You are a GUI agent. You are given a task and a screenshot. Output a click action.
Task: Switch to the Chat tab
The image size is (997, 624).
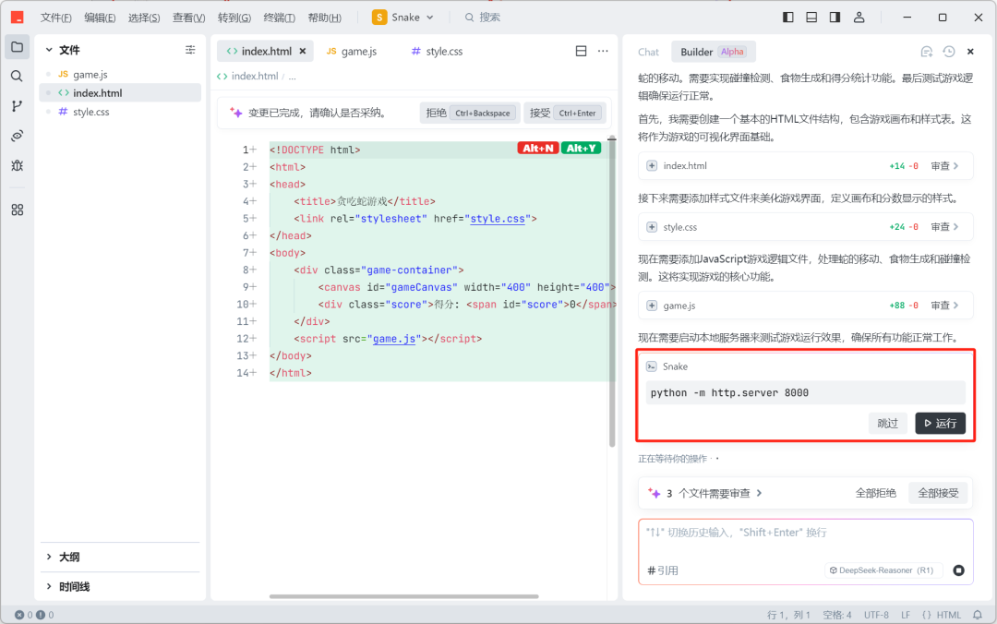point(649,52)
